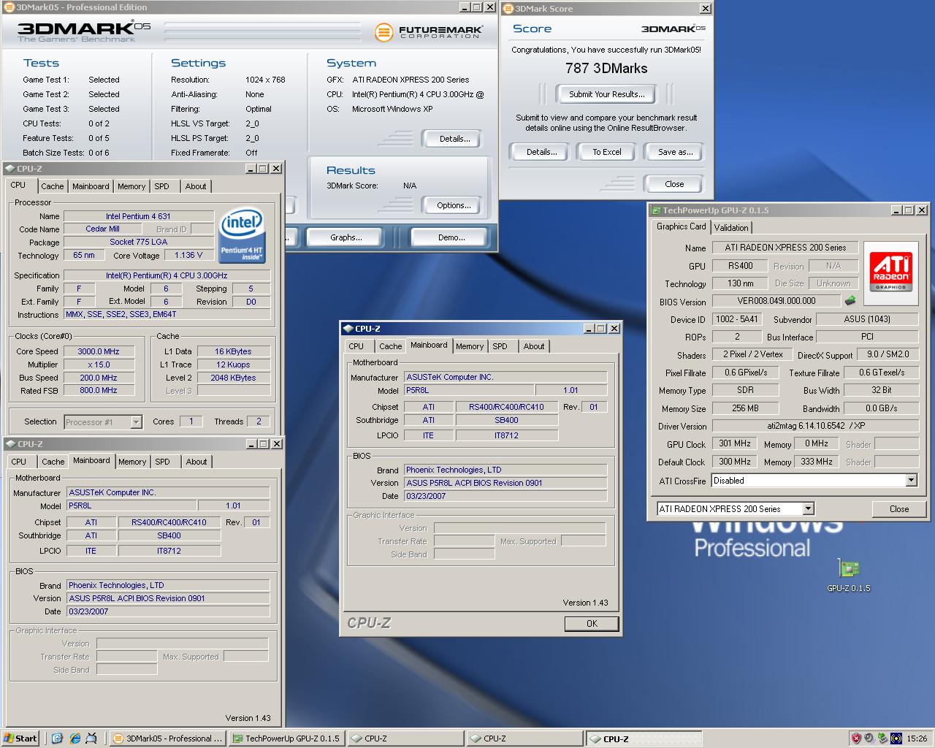The width and height of the screenshot is (935, 748).
Task: Open Internet Explorer from Quick Launch
Action: tap(75, 739)
